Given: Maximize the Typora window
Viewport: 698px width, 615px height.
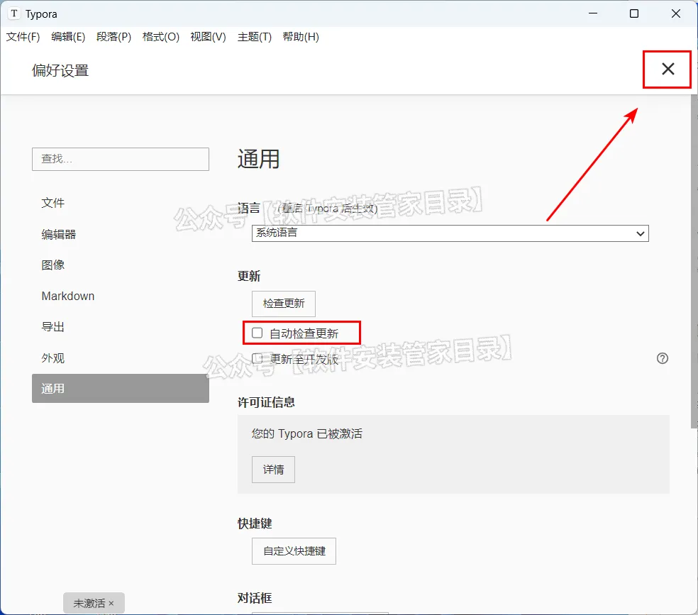Looking at the screenshot, I should pos(634,13).
